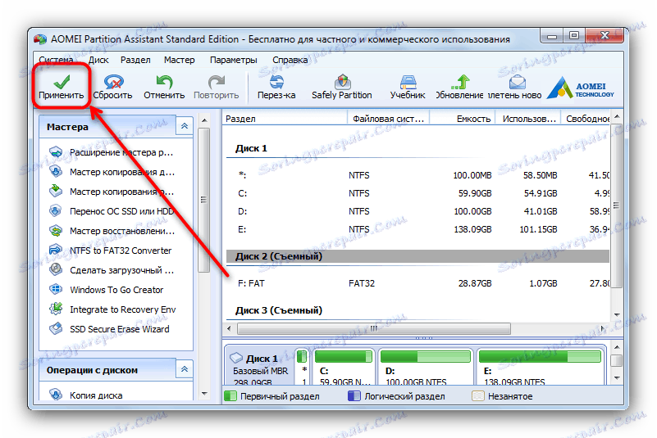This screenshot has width=657, height=438.
Task: Sort by Файловая система column header
Action: (389, 119)
